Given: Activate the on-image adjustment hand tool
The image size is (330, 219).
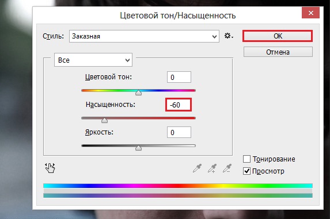Looking at the screenshot, I should 50,168.
